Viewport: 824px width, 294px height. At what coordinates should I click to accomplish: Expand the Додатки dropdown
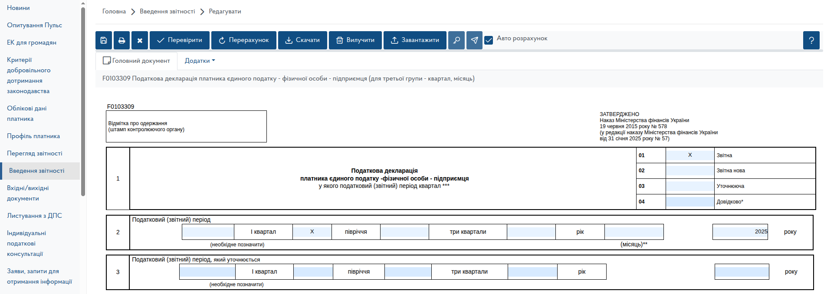pos(200,61)
